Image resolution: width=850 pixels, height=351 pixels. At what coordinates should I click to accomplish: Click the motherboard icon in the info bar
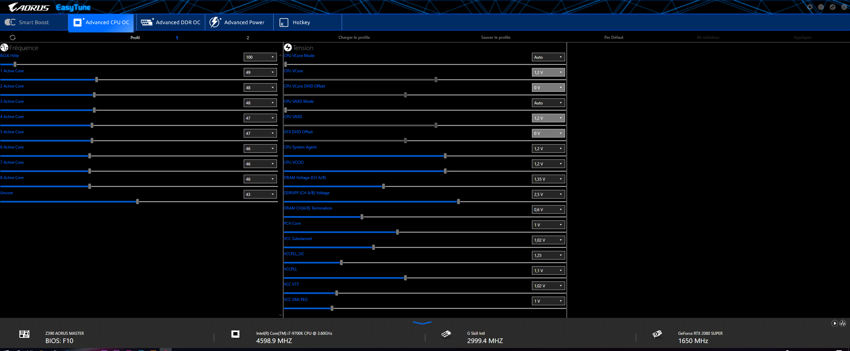coord(24,334)
